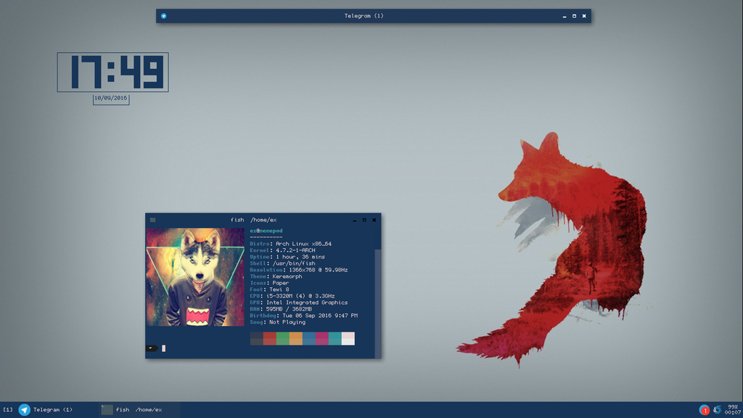Viewport: 743px width, 418px height.
Task: Click the husky image in the terminal
Action: 195,276
